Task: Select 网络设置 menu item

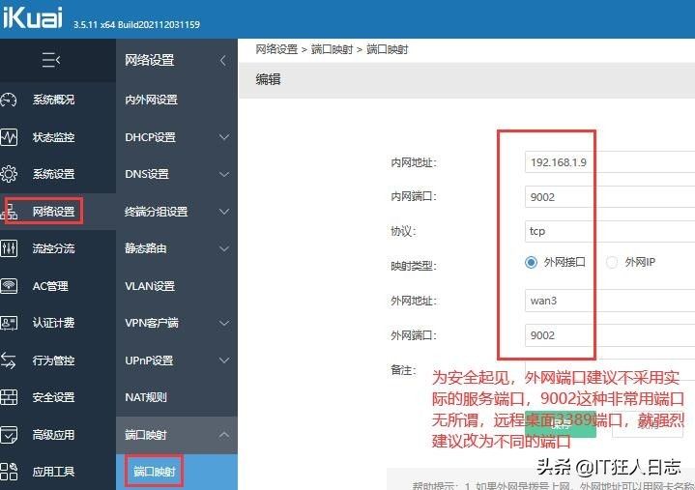Action: 53,212
